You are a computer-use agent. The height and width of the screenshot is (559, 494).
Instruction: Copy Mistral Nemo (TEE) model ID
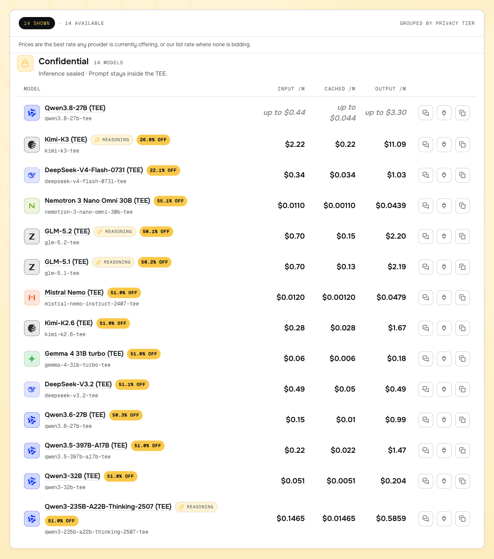coord(463,297)
